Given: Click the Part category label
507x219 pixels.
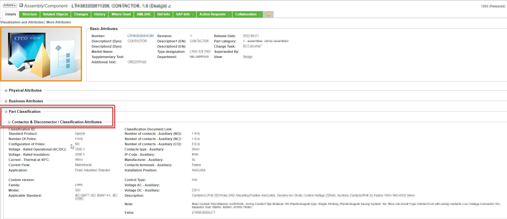Looking at the screenshot, I should point(225,41).
